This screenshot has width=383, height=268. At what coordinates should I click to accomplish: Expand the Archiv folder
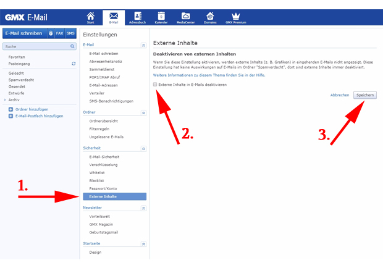tap(6, 99)
